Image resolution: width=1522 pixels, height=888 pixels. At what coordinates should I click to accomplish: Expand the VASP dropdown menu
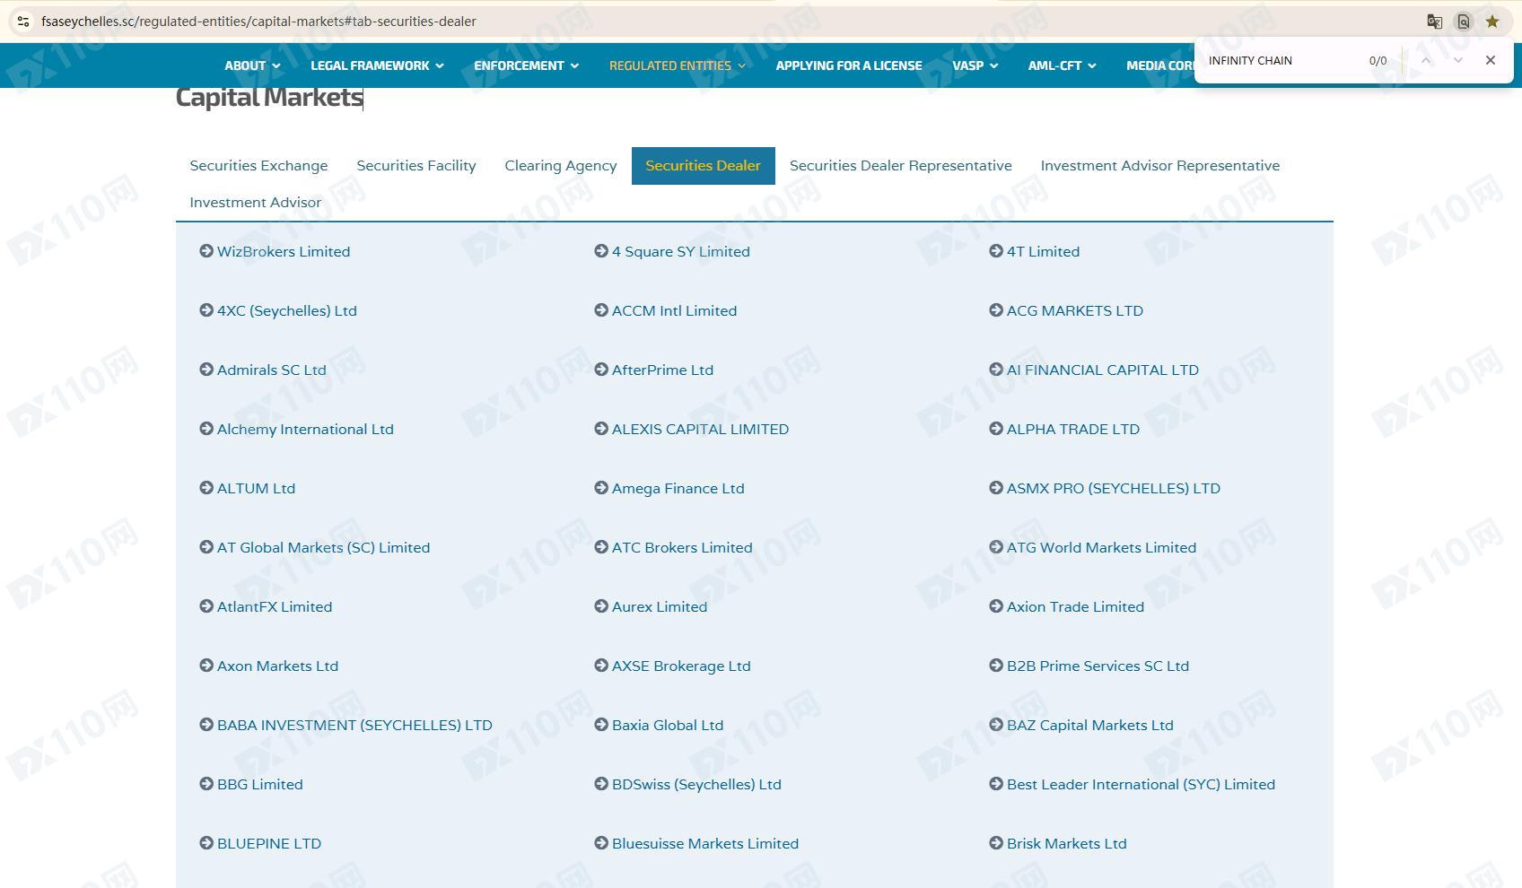click(x=975, y=65)
